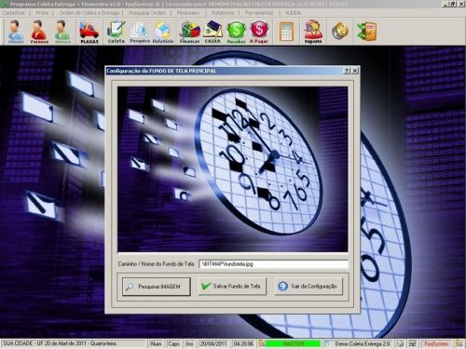The image size is (466, 349).
Task: Click the FpqSystem link in status bar
Action: [436, 343]
